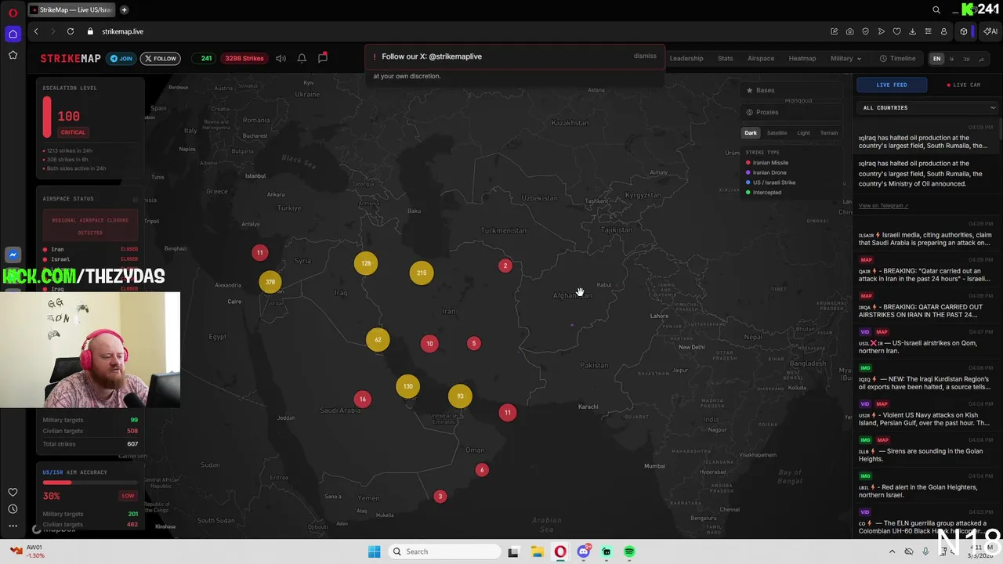
Task: Expand the Military dropdown menu
Action: pos(845,58)
